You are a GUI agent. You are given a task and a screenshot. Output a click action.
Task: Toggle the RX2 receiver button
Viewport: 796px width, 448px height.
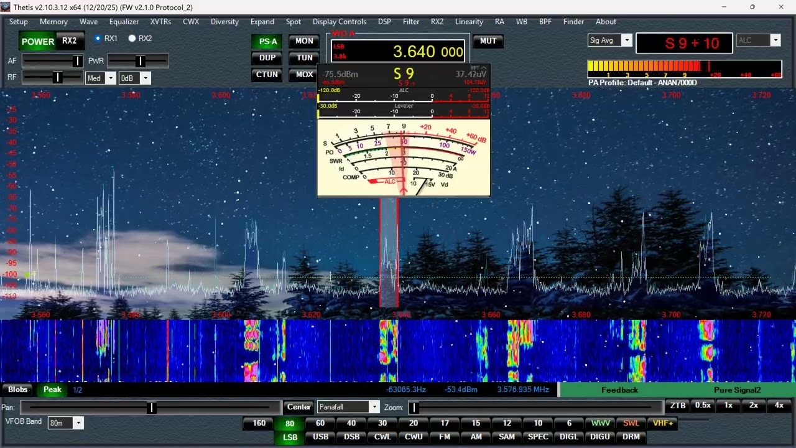[x=70, y=41]
